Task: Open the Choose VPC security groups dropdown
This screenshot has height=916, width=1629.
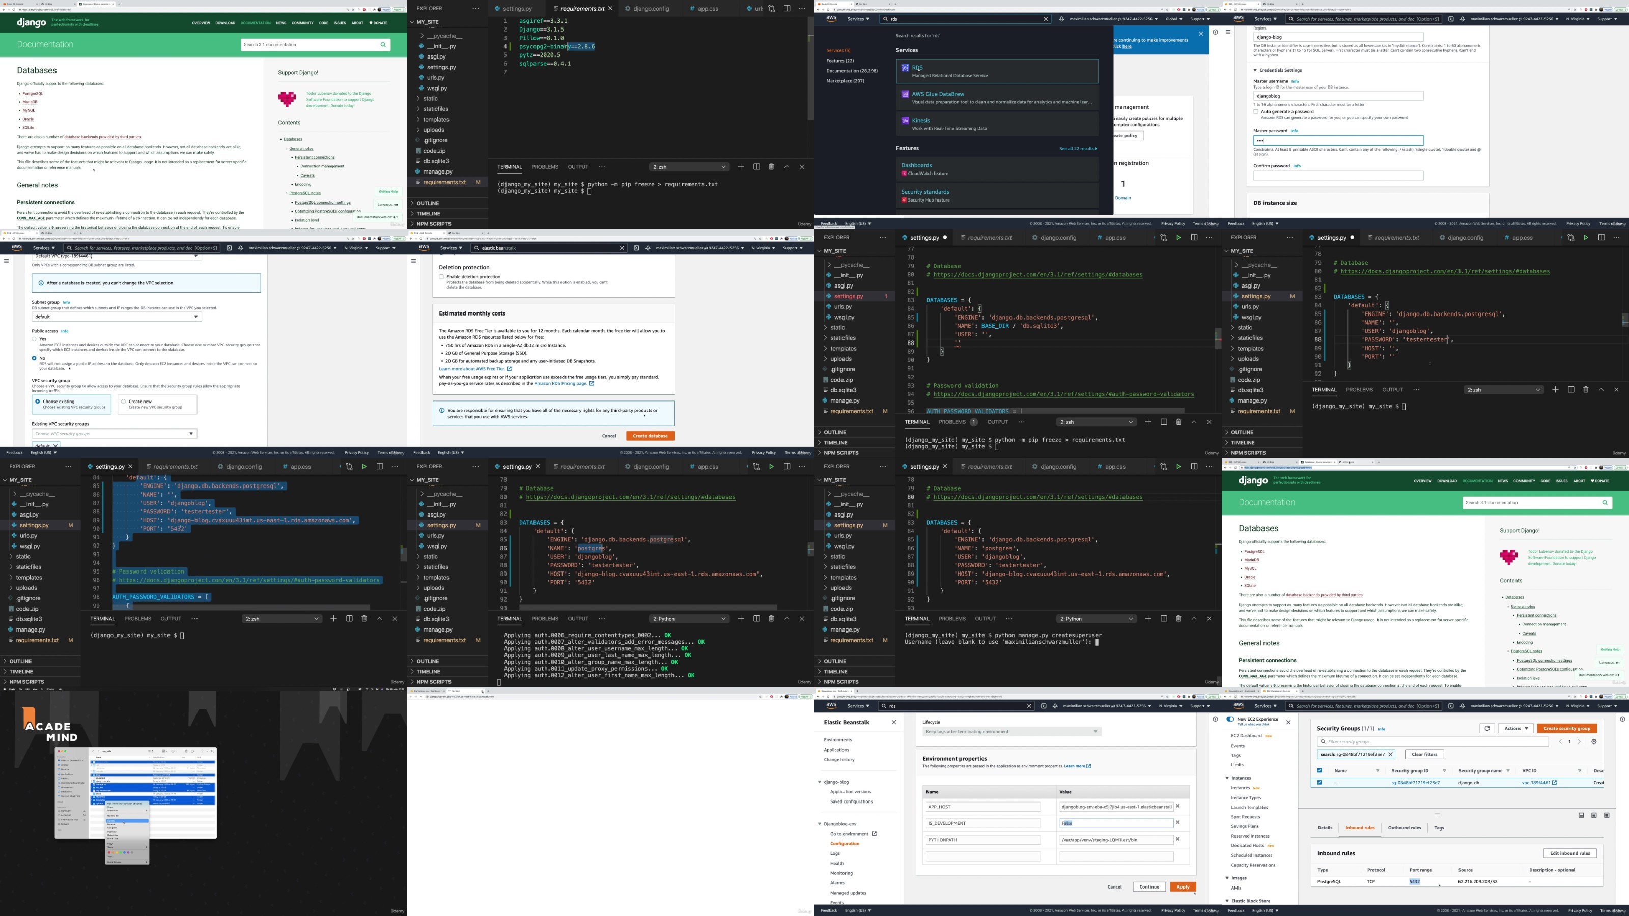Action: tap(115, 434)
